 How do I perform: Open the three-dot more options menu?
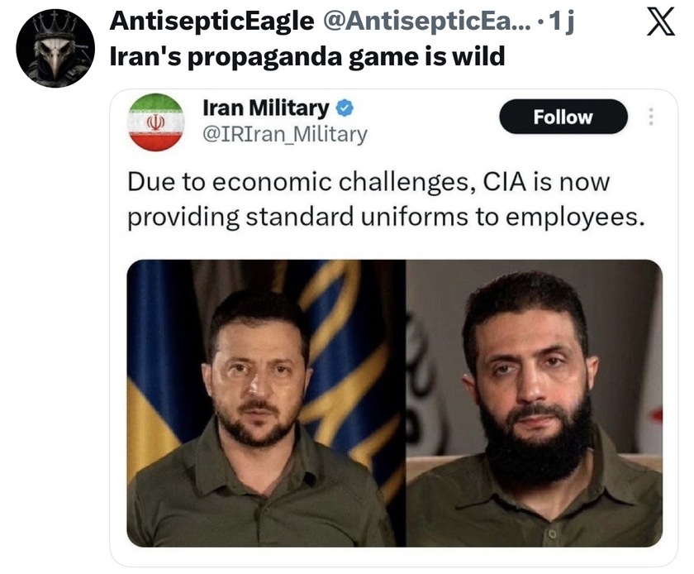(650, 117)
